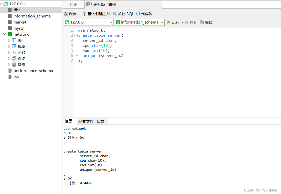The image size is (281, 194).
Task: Click the 127.0.0.1 connection icon in tree
Action: click(6, 4)
